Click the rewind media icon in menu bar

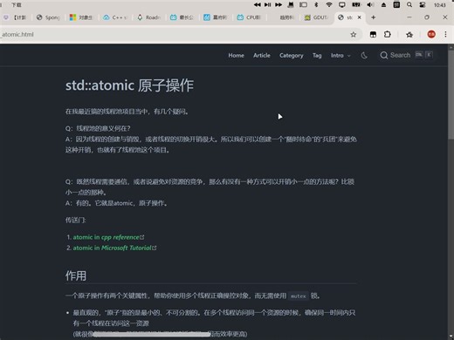point(257,4)
